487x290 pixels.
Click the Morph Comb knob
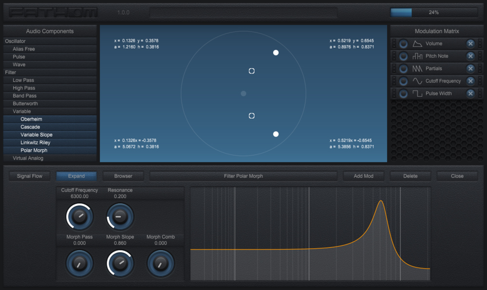(x=161, y=263)
